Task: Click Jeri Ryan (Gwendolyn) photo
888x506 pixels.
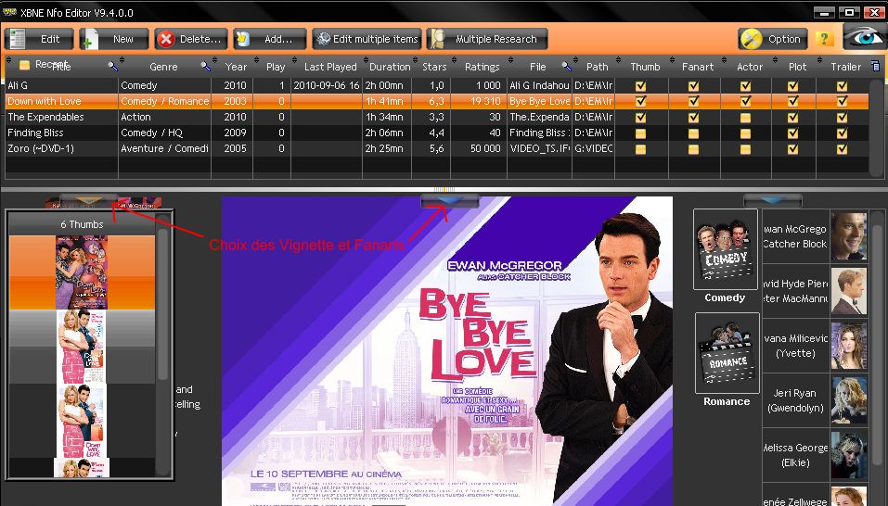Action: tap(849, 400)
